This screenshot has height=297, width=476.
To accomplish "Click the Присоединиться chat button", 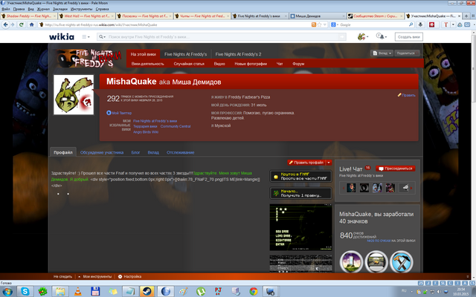I will [396, 169].
